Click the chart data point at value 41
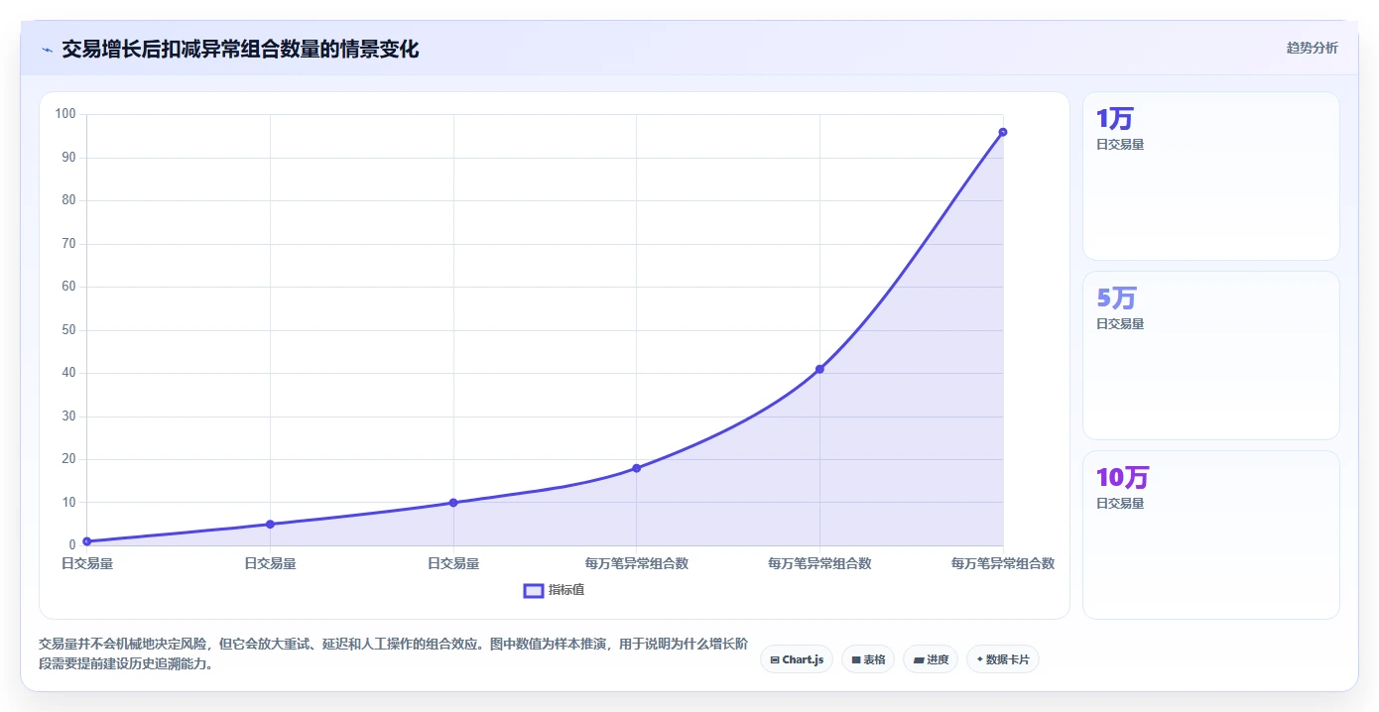Viewport: 1379px width, 712px height. (x=819, y=369)
